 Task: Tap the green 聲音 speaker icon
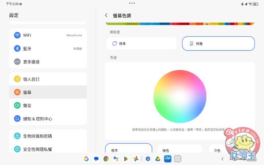point(17,105)
